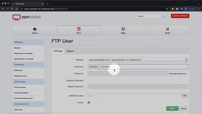Click the tab search chevron
The width and height of the screenshot is (202, 114).
tap(199, 4)
